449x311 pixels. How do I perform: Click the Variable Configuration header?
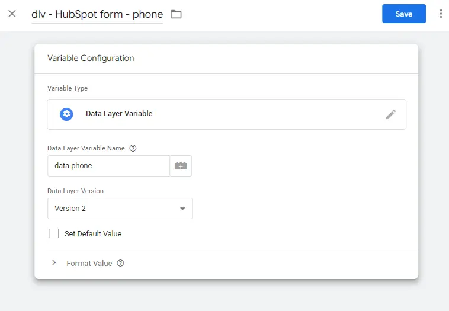(91, 58)
